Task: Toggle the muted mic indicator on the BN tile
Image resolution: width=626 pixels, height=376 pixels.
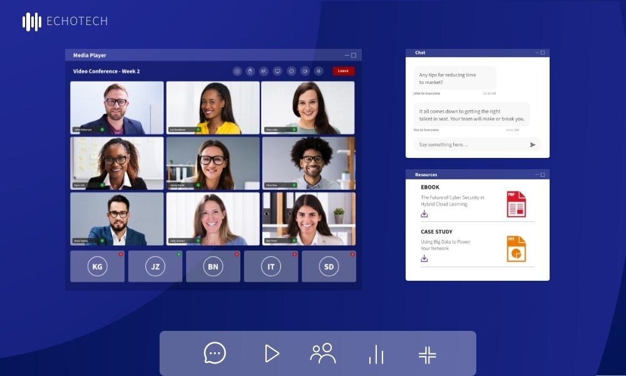Action: point(237,254)
